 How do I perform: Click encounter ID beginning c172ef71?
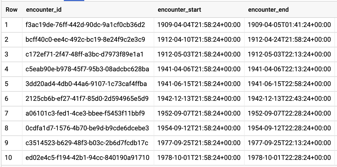tap(85, 54)
